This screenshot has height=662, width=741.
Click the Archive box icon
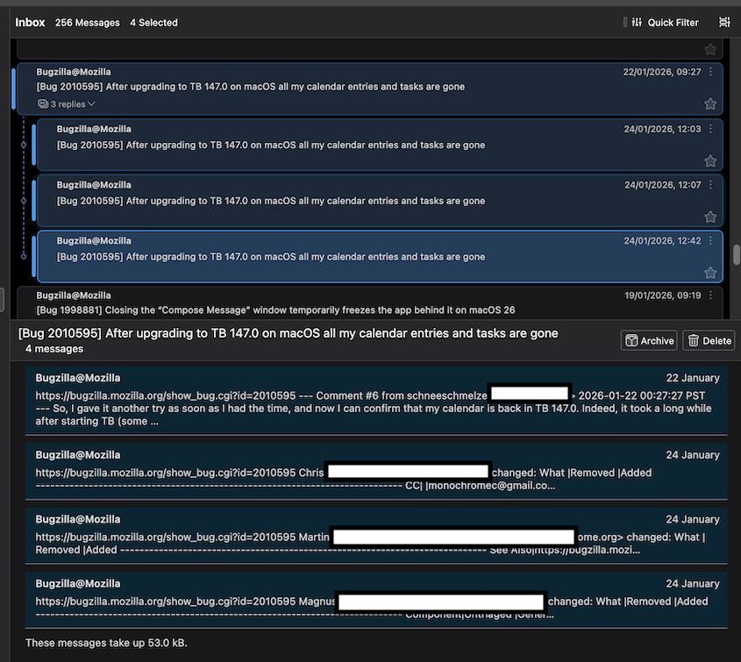coord(631,341)
